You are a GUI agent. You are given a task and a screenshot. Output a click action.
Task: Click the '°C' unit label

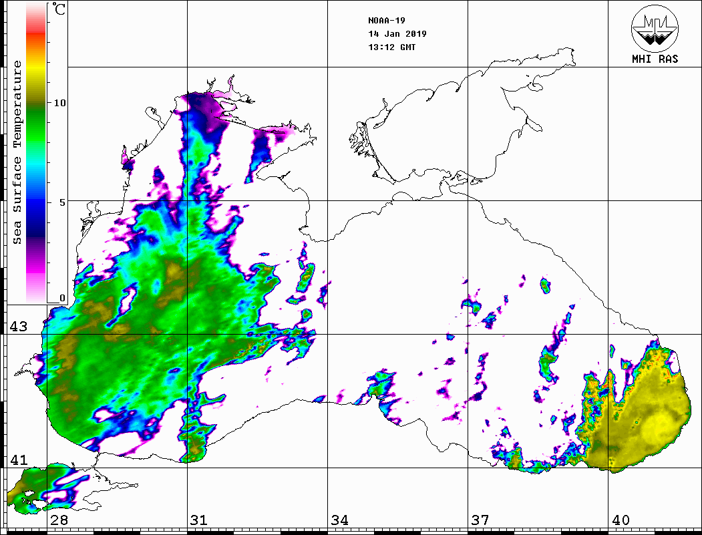click(59, 9)
